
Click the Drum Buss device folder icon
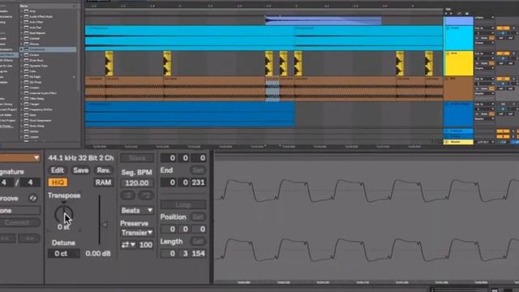(x=26, y=60)
